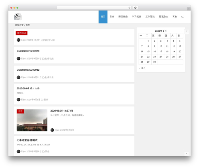
Task: Click the back-to-top arrow button
Action: (x=187, y=154)
